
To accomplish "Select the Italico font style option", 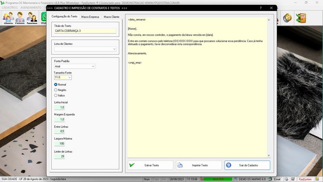I will (56, 95).
